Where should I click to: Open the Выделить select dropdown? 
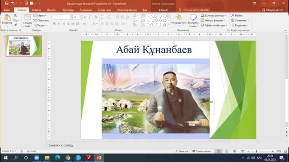(240, 25)
